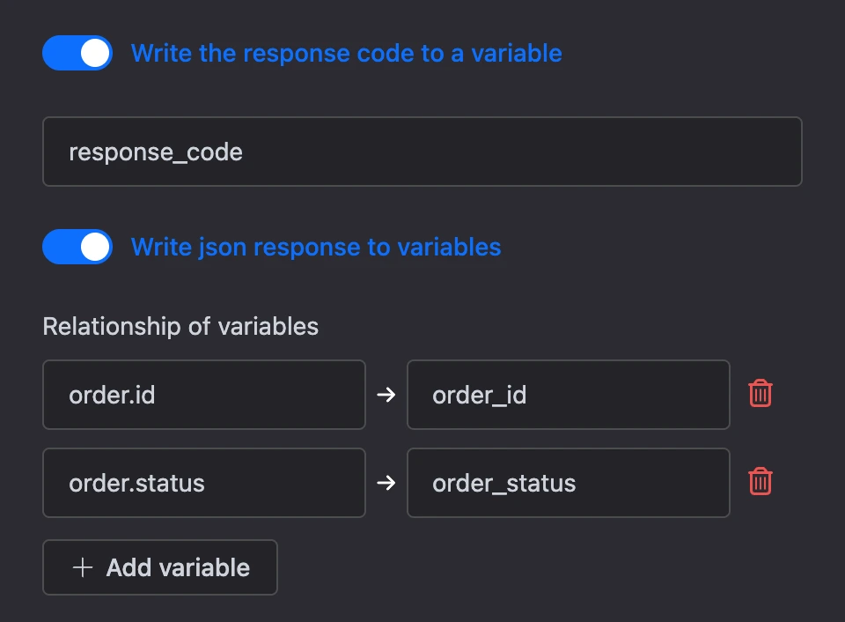Click 'Write the response code to a variable' label
The height and width of the screenshot is (622, 845).
[347, 53]
